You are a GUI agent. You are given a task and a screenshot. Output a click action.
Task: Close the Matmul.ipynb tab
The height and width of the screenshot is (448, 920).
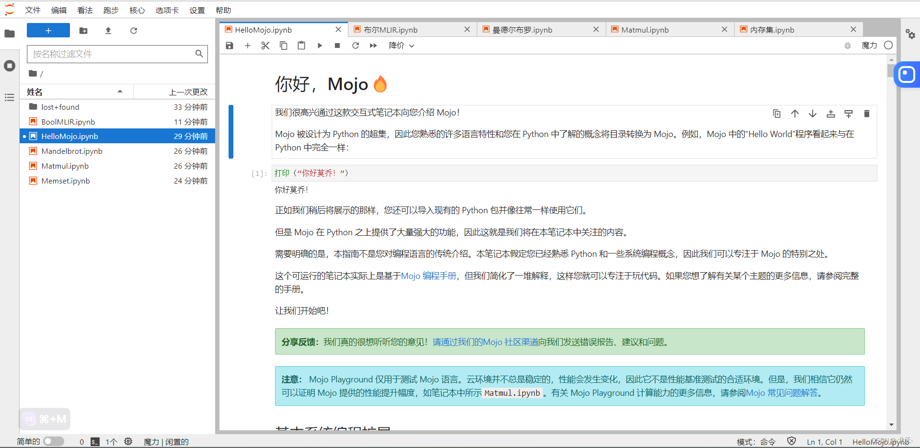[x=724, y=30]
